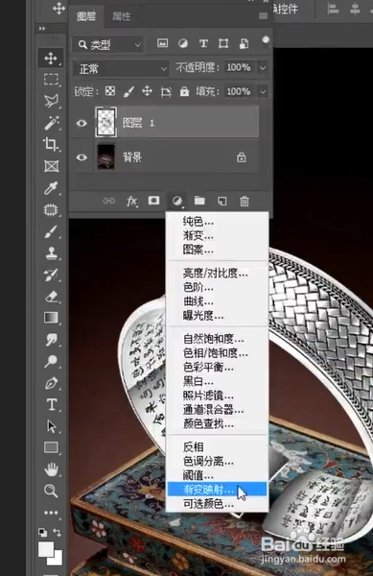Toggle adjustment layer filter
Viewport: 373px width, 576px height.
pyautogui.click(x=182, y=44)
